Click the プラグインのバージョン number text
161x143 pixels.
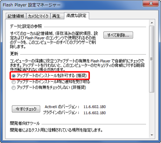pyautogui.click(x=94, y=113)
